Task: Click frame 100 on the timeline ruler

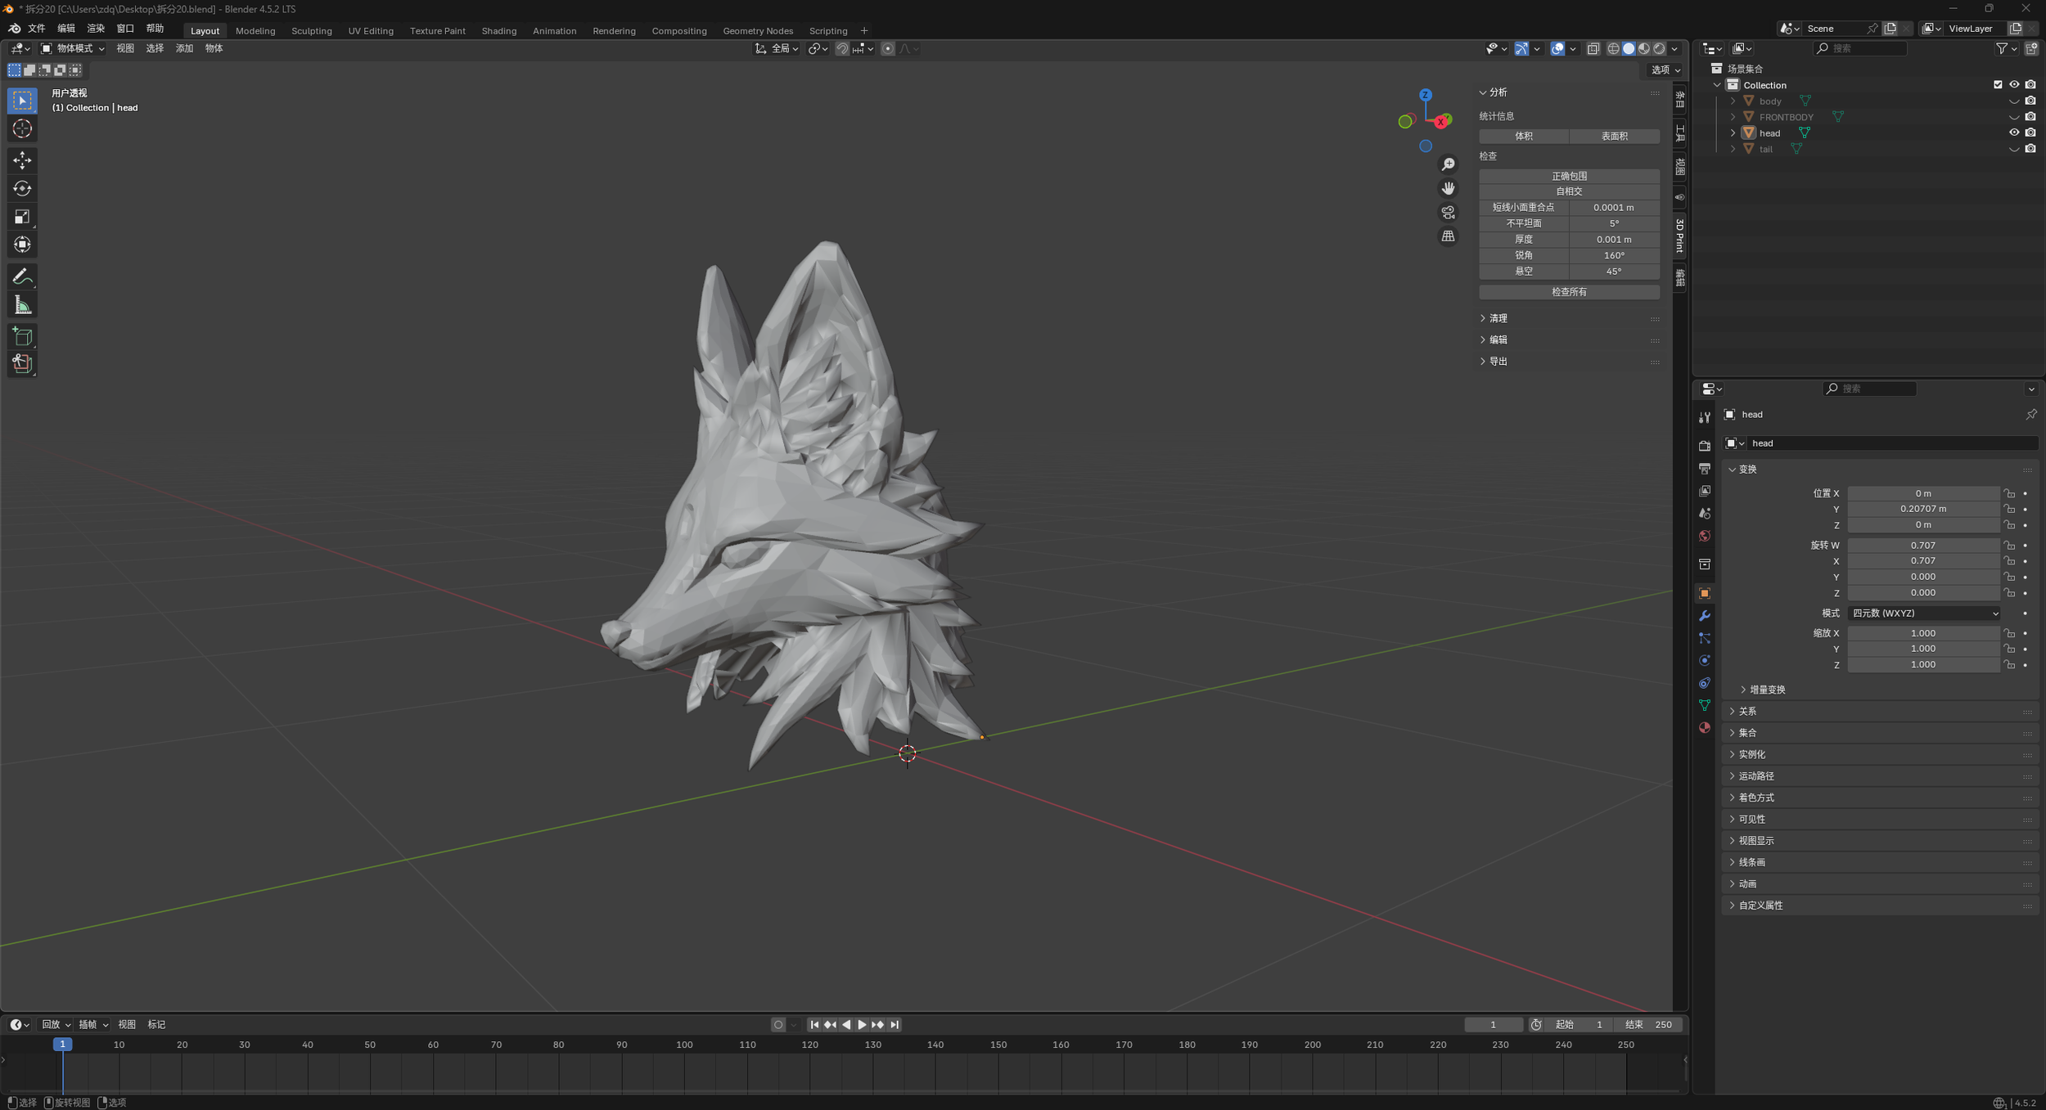Action: [x=684, y=1045]
